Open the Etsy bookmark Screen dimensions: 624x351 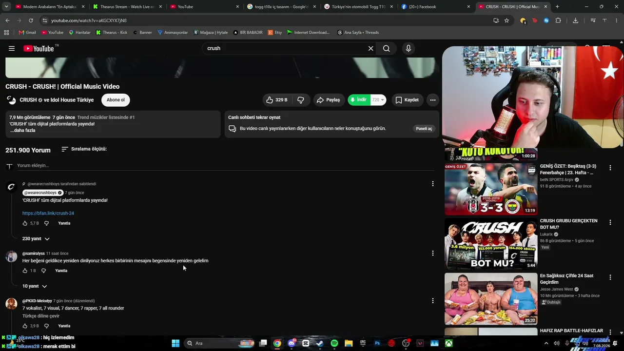point(275,33)
